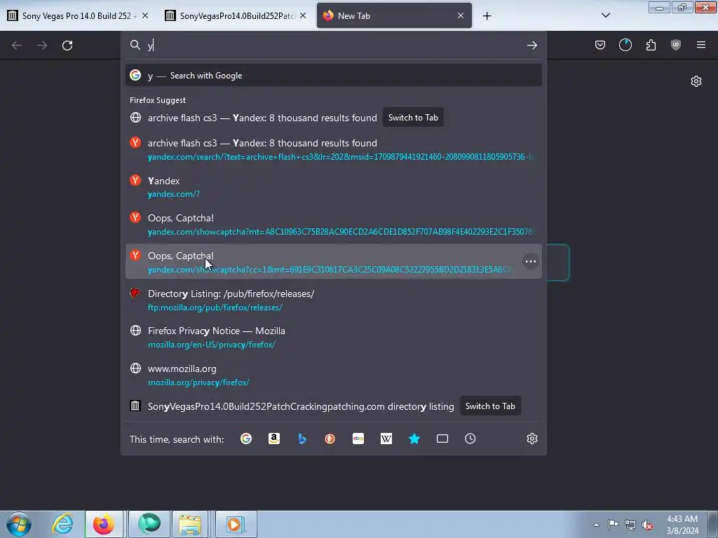
Task: Open Oops Captcha suggestion with mt=A8C10963 URL
Action: click(x=333, y=225)
